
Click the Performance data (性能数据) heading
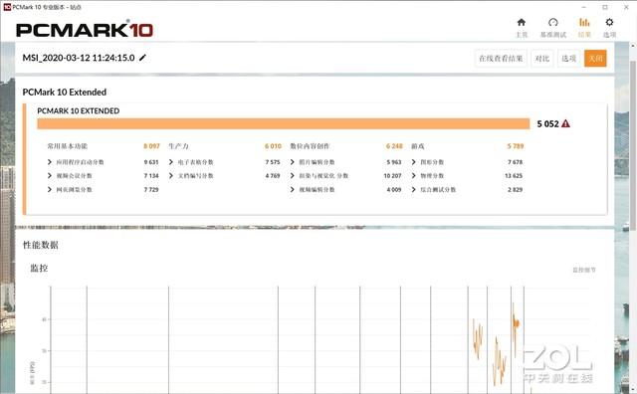coord(41,245)
